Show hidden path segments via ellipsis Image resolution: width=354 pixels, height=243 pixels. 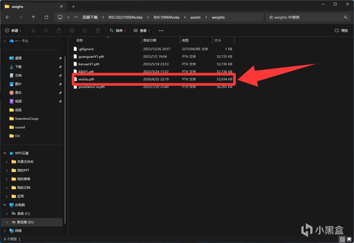(x=76, y=17)
